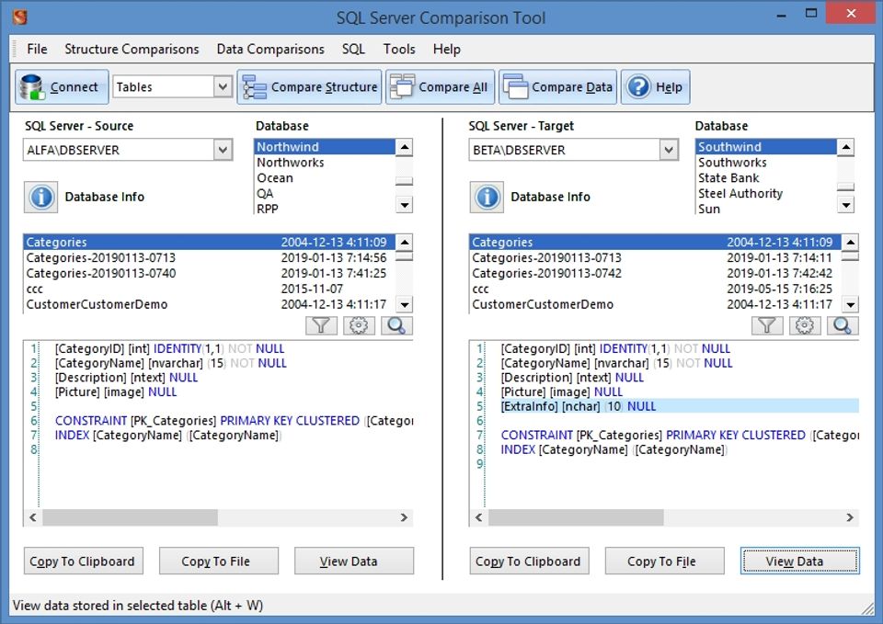Show source Database Info icon
Image resolution: width=883 pixels, height=624 pixels.
click(x=40, y=197)
